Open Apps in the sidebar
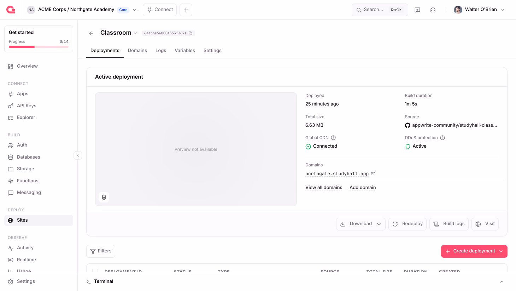Image resolution: width=516 pixels, height=291 pixels. [39, 94]
